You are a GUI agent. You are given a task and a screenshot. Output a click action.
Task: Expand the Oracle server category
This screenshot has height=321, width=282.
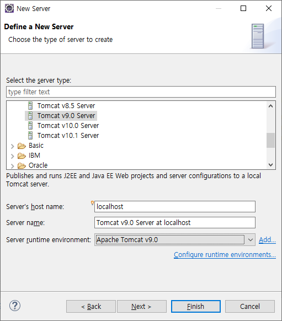click(13, 166)
